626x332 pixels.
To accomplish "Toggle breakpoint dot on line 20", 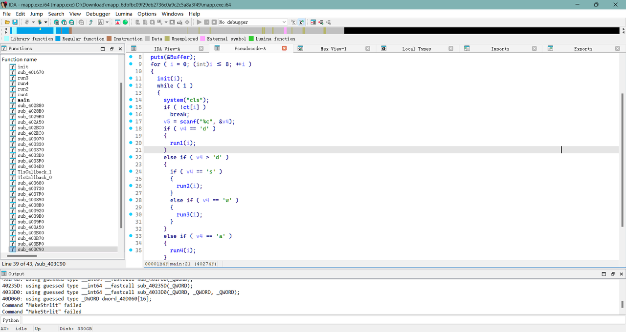I will [x=131, y=143].
